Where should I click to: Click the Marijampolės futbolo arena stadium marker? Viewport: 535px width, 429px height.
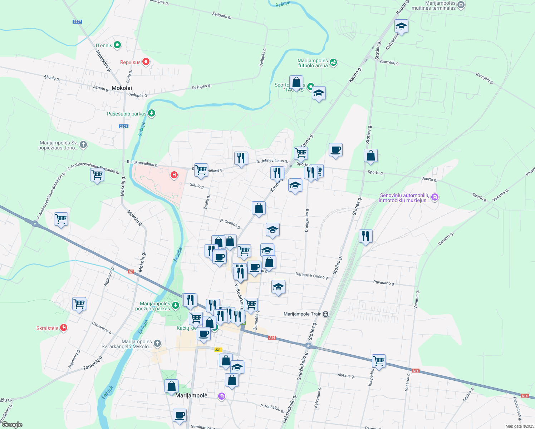pyautogui.click(x=333, y=63)
